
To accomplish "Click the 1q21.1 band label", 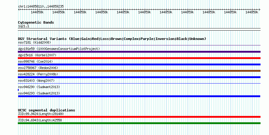I will tap(24, 26).
